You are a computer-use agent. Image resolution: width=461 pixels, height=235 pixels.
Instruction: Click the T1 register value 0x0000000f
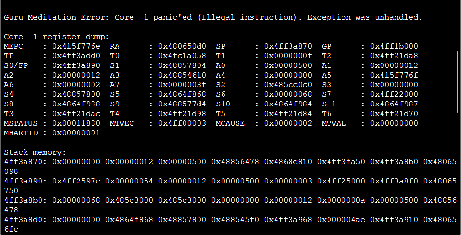pyautogui.click(x=288, y=56)
